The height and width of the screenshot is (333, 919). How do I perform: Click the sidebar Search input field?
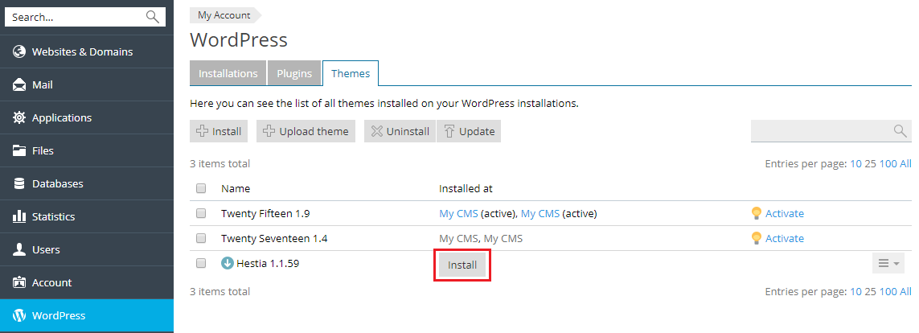(x=76, y=16)
